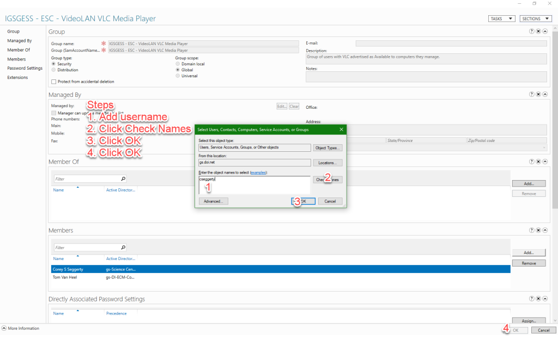Close the Managed By section with its X icon

click(x=538, y=94)
